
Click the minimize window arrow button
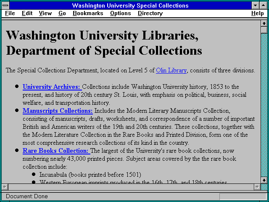[x=255, y=5]
